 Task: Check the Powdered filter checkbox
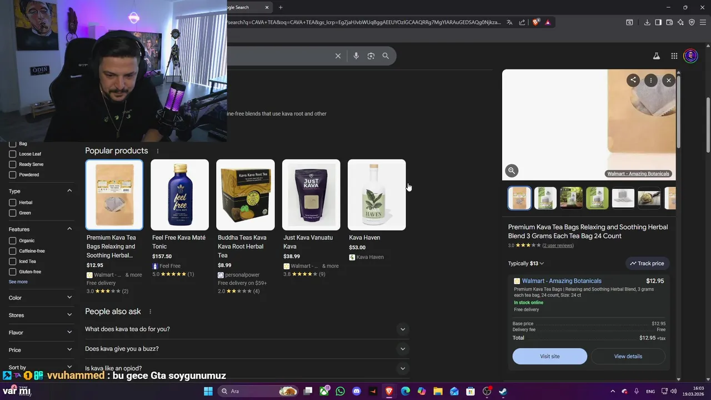(x=12, y=174)
